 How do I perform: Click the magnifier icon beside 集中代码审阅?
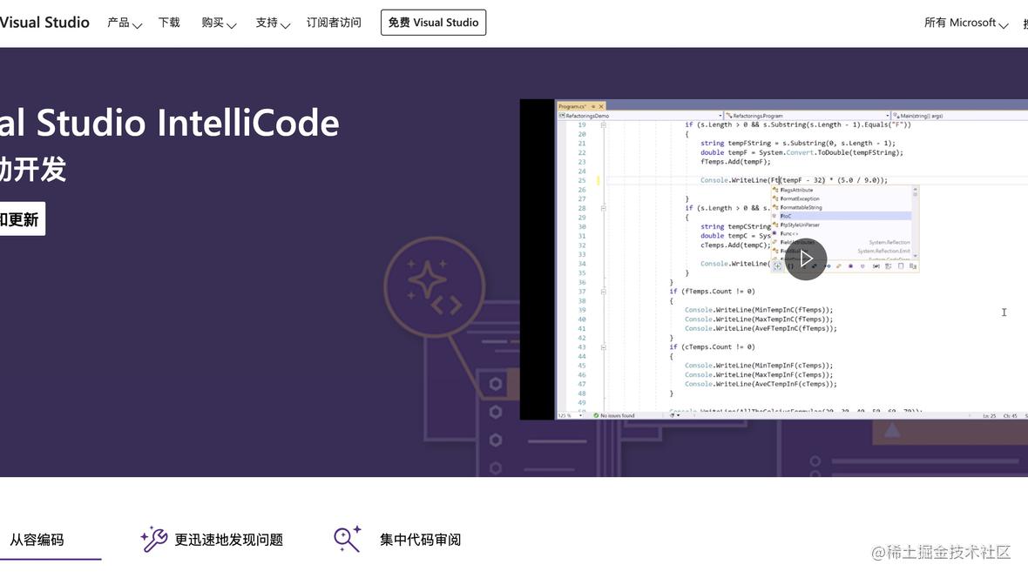pos(345,537)
